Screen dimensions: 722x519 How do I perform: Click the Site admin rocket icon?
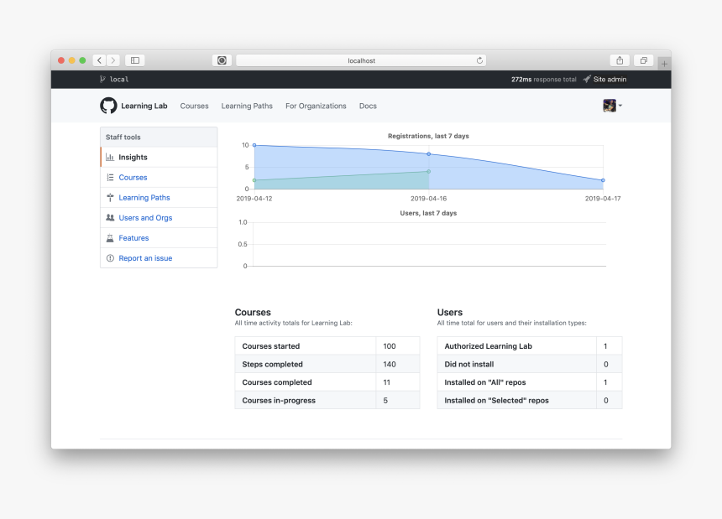587,79
